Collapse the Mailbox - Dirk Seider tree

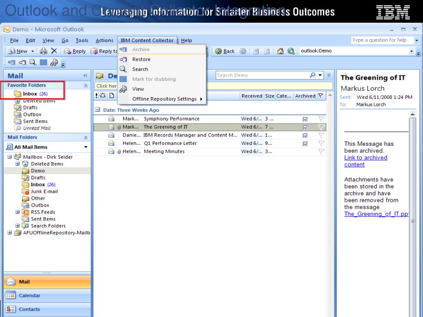pos(10,156)
